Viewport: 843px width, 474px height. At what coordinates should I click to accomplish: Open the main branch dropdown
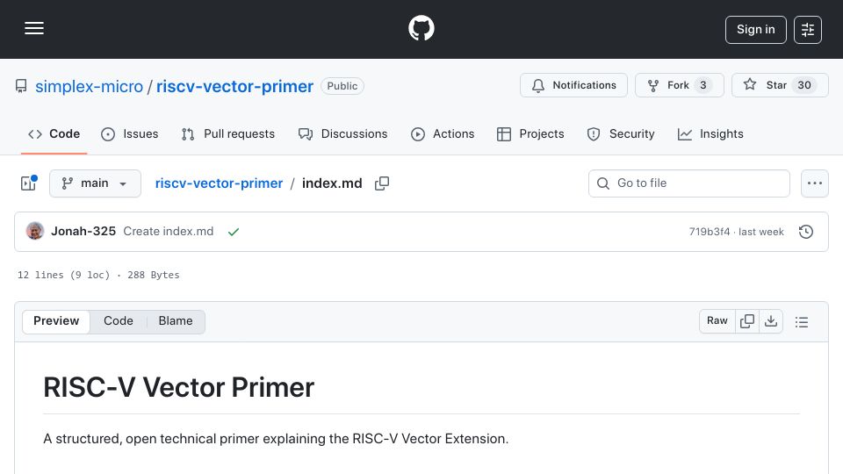click(95, 183)
